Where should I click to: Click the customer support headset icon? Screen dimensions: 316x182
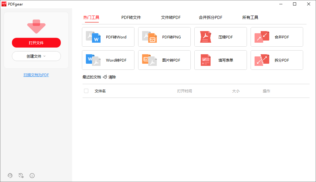pyautogui.click(x=10, y=176)
